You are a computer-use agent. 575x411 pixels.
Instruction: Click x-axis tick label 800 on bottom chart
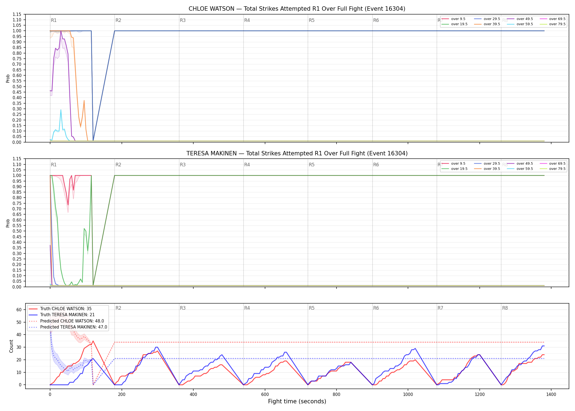[337, 395]
